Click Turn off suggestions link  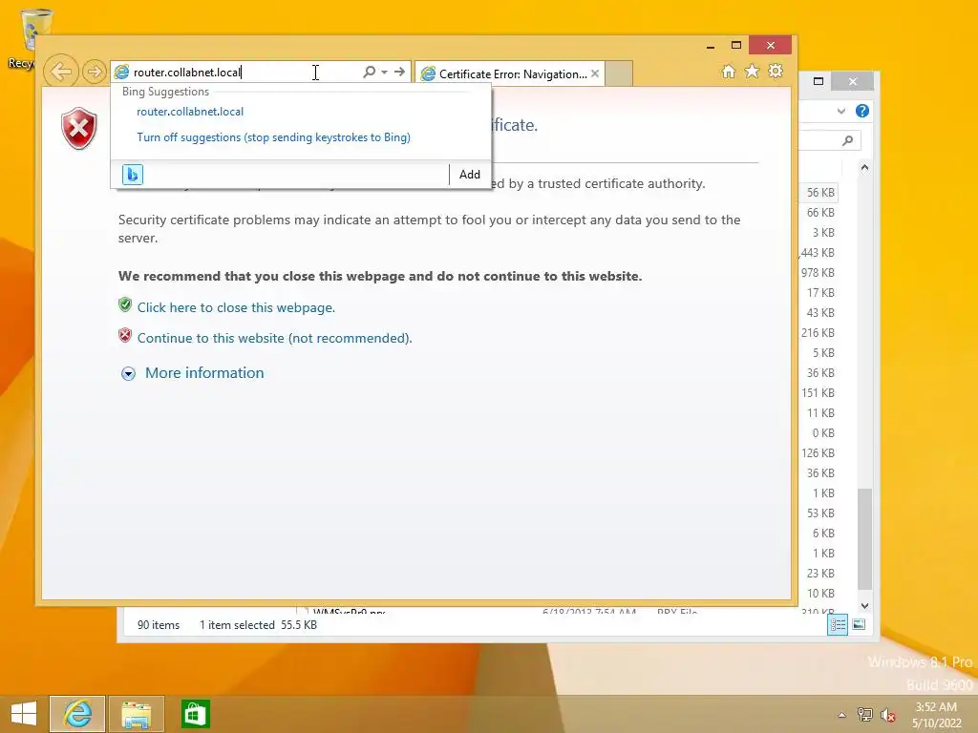point(273,137)
